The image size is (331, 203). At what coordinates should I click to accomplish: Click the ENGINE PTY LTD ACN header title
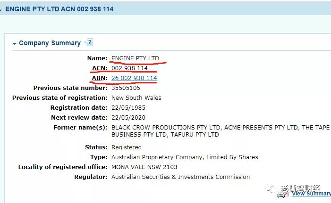pos(59,9)
